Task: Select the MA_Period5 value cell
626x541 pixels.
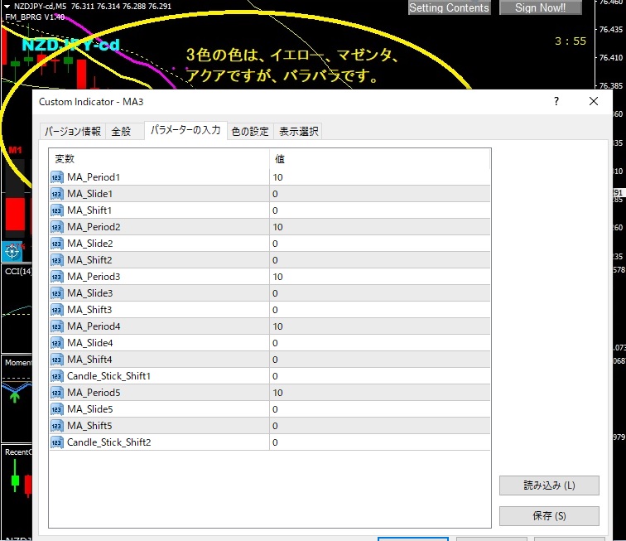Action: coord(379,393)
